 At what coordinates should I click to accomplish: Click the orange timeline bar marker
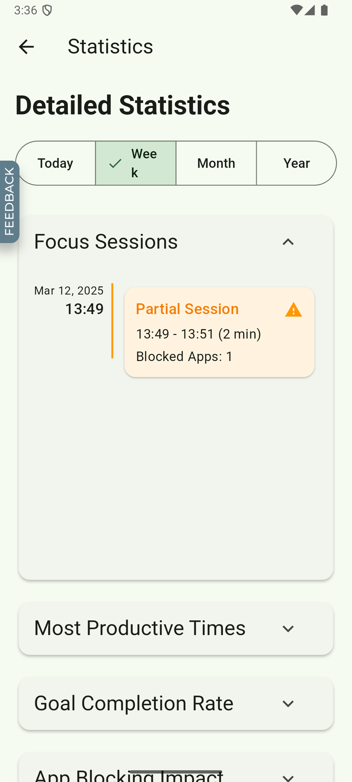(112, 321)
